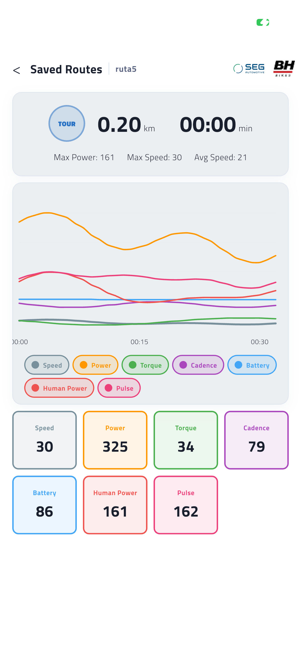Tap the Human Power 161 card
Image resolution: width=301 pixels, height=653 pixels.
click(x=115, y=505)
